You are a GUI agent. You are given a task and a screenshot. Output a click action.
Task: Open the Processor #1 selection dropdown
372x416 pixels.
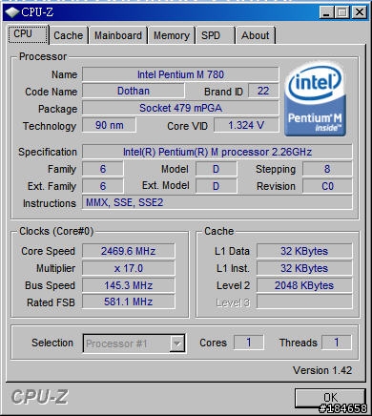coord(134,343)
